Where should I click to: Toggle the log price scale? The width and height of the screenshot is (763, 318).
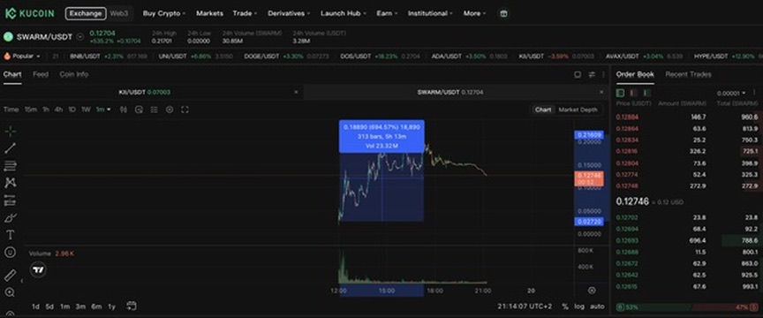click(x=579, y=307)
